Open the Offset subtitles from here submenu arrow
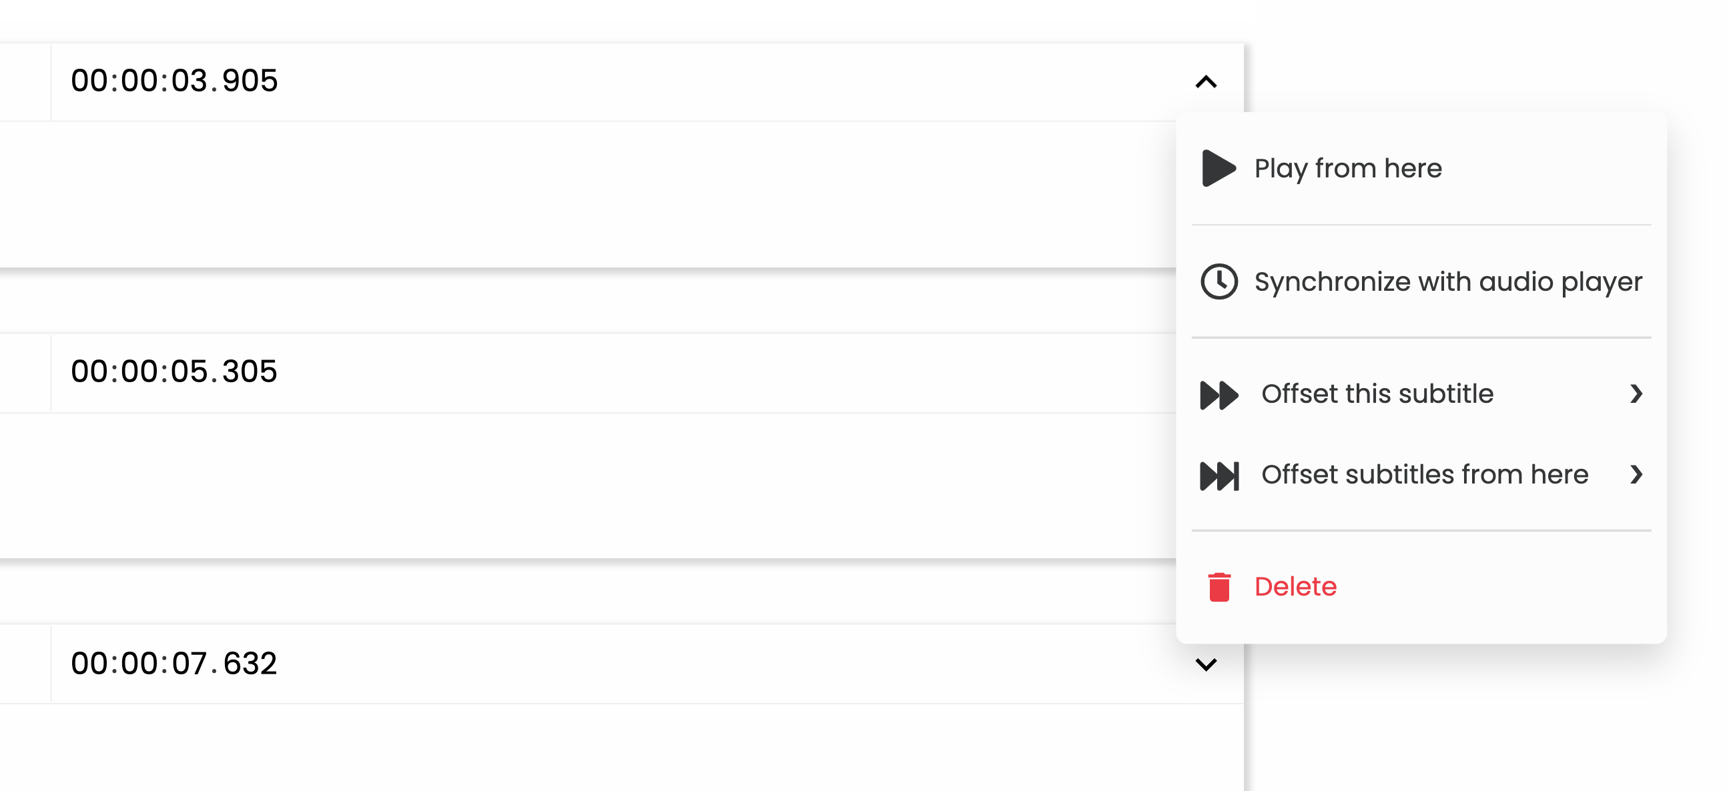Screen dimensions: 1727x791 pos(1636,474)
